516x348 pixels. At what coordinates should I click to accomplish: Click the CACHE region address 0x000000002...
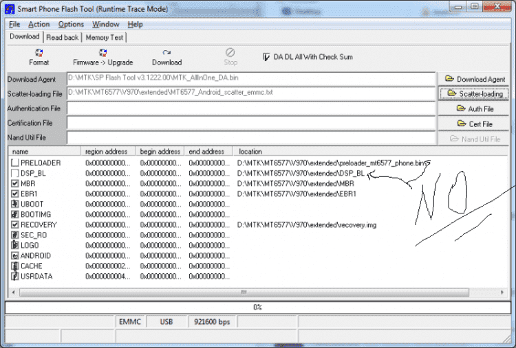point(108,266)
